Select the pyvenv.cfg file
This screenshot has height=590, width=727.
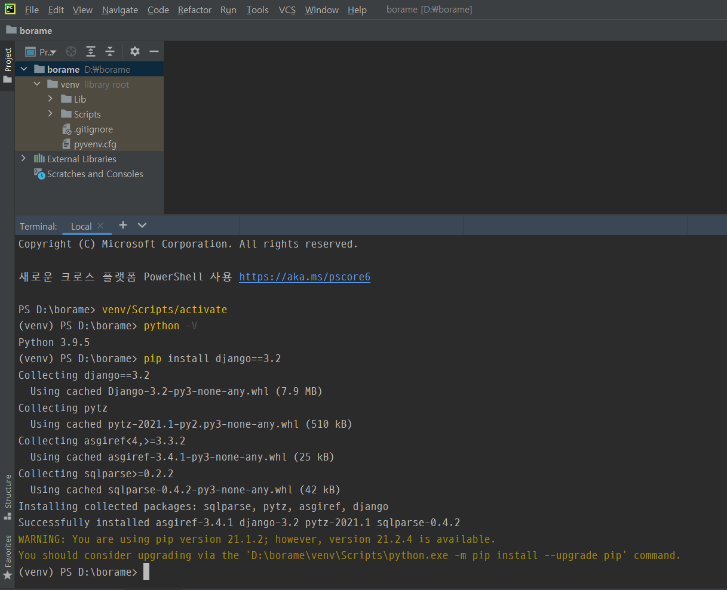[x=89, y=144]
